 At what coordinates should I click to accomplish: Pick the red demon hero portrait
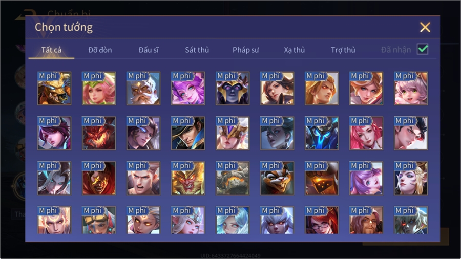point(99,133)
